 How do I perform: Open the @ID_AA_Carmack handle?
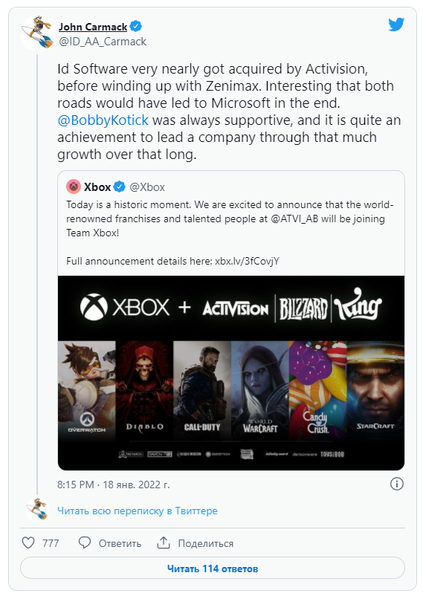point(103,42)
